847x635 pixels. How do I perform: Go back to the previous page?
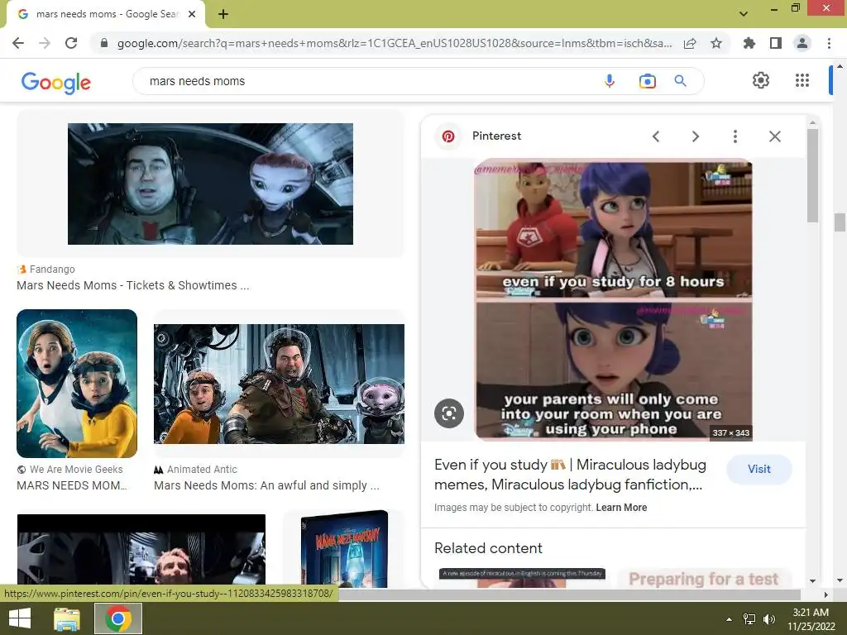tap(18, 43)
